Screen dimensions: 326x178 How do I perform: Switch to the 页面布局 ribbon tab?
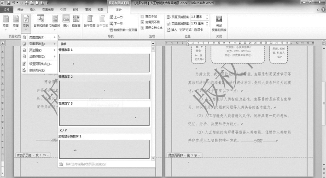point(48,10)
